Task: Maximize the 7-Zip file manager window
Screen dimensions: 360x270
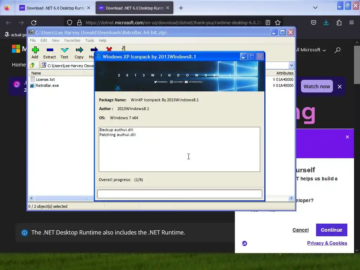Action: point(282,32)
